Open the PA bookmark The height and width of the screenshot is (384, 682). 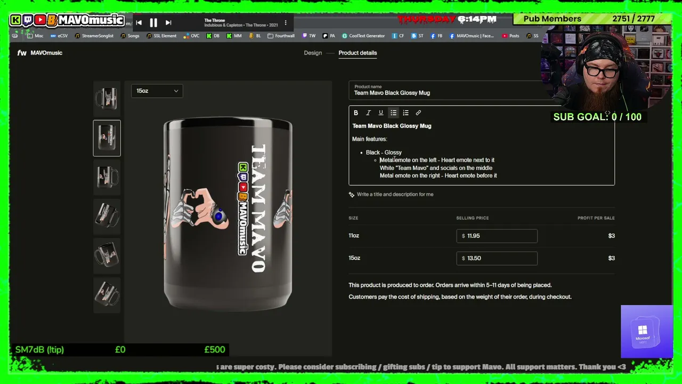(329, 36)
